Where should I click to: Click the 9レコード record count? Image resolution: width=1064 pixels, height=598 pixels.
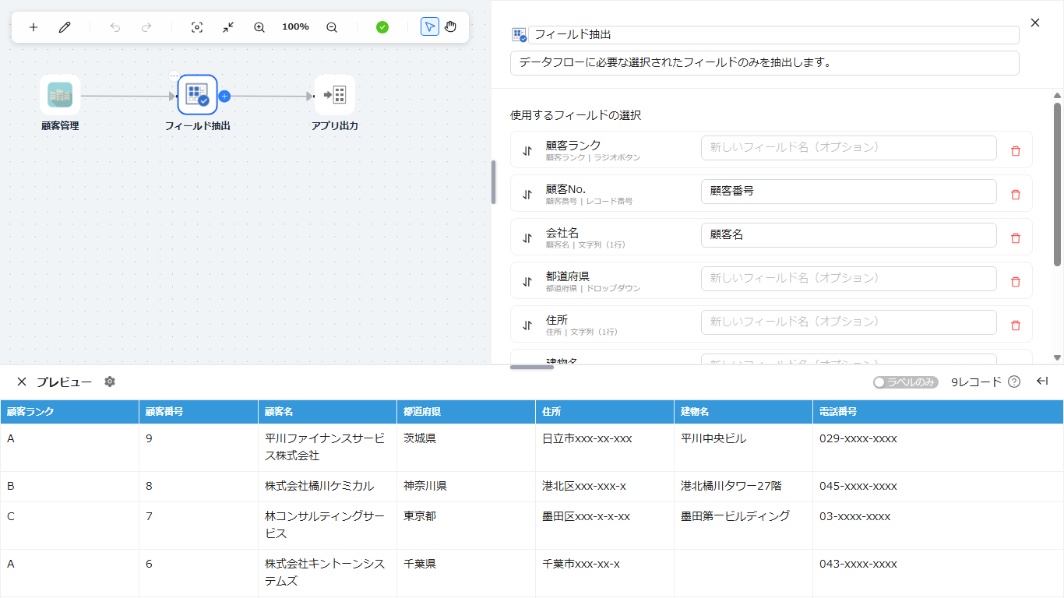point(976,382)
